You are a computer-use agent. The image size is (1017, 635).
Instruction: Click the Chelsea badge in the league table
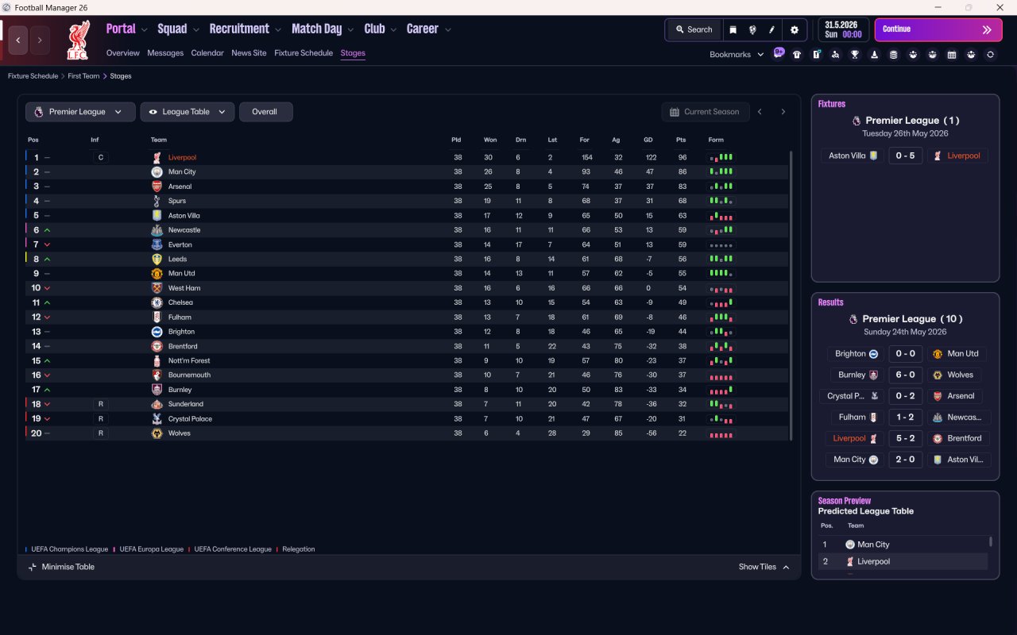point(157,302)
